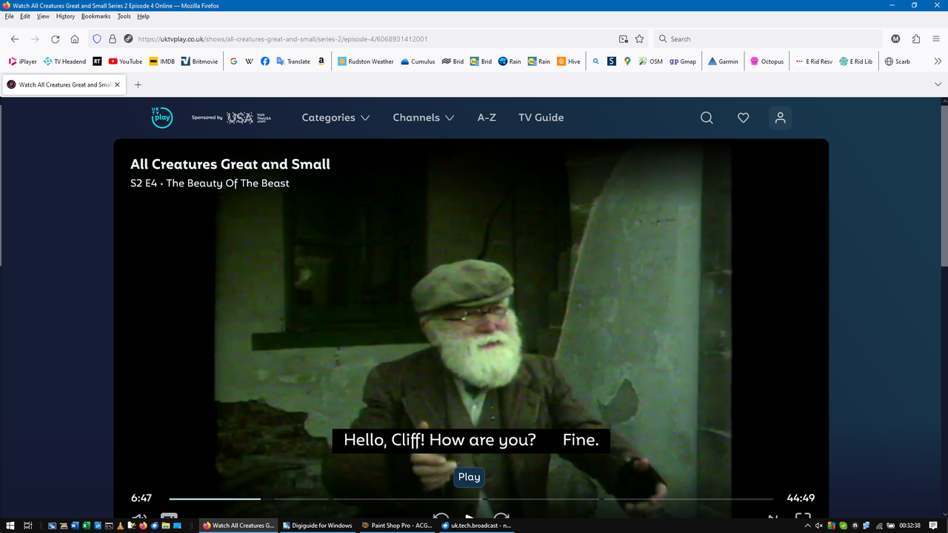The height and width of the screenshot is (533, 948).
Task: Open Octopus bookmark
Action: pos(767,61)
